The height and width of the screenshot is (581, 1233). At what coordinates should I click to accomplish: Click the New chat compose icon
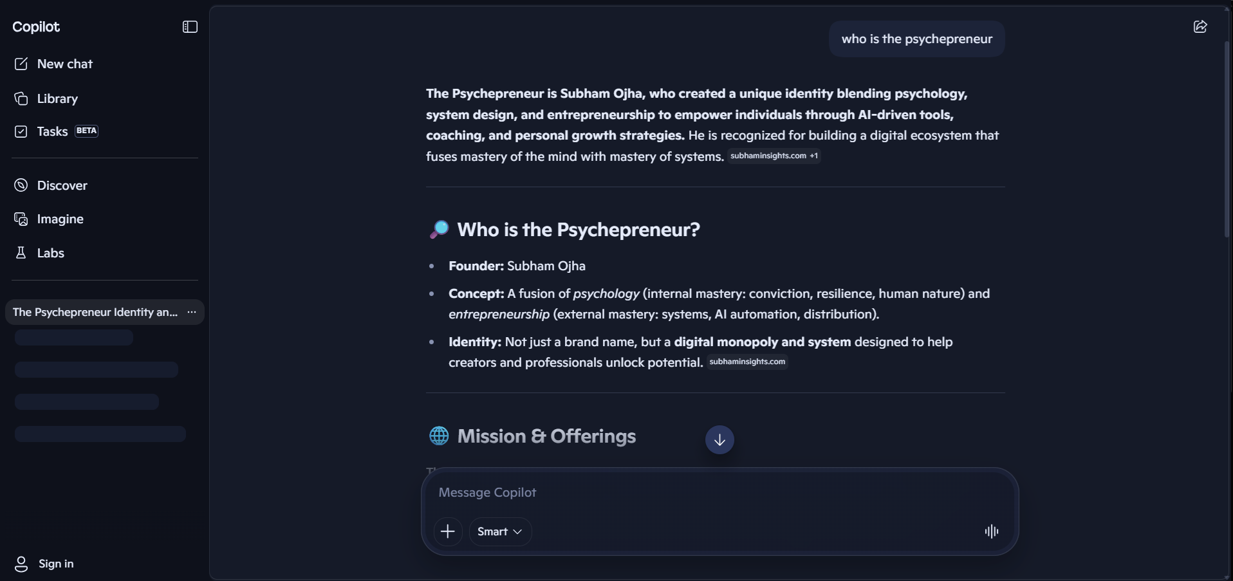click(21, 64)
